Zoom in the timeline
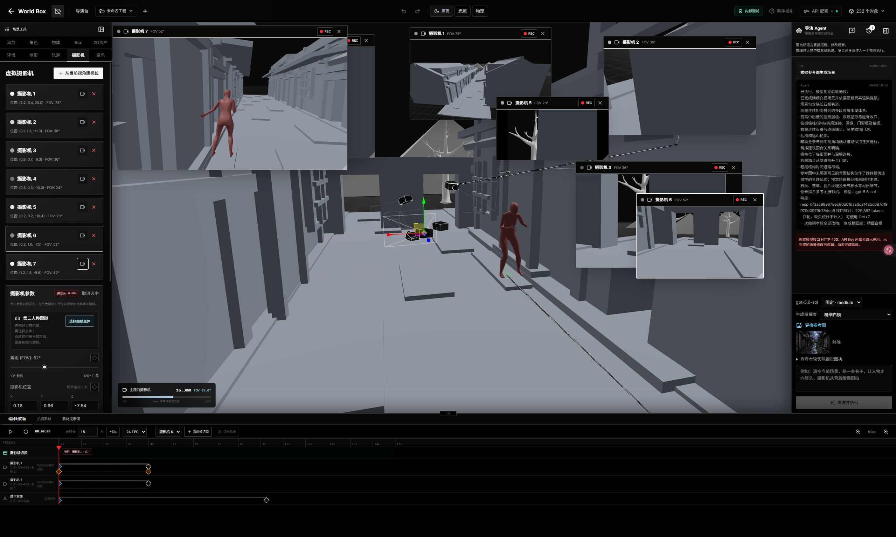The width and height of the screenshot is (896, 537). [886, 432]
